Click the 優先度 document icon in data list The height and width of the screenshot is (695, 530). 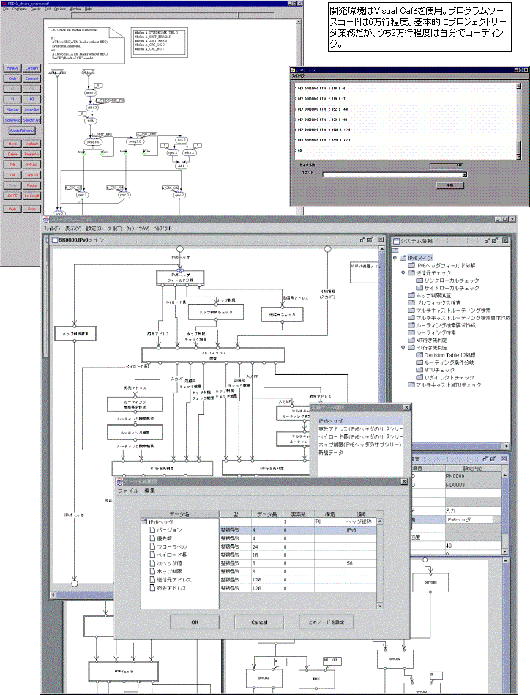152,538
